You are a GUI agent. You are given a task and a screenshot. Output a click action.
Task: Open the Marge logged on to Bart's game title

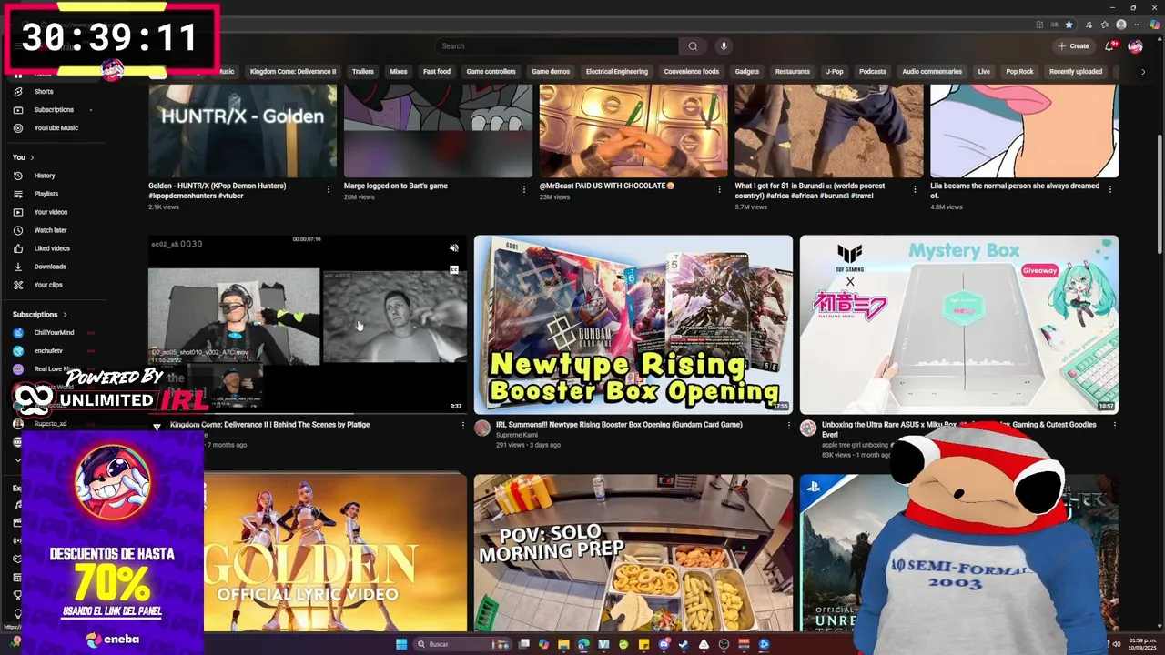point(396,186)
